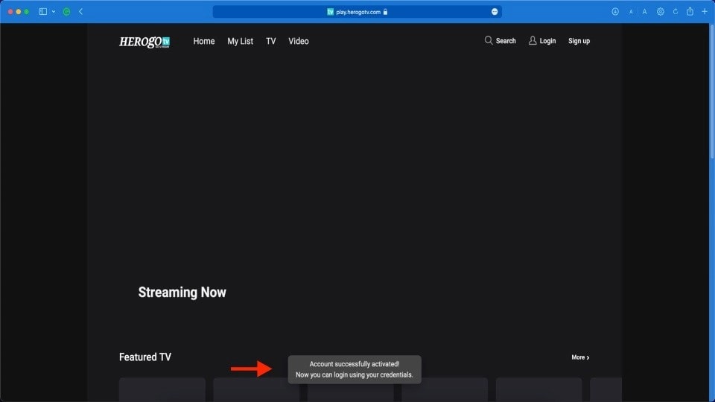Screen dimensions: 715x402
Task: Open Safari downloads icon
Action: click(615, 11)
